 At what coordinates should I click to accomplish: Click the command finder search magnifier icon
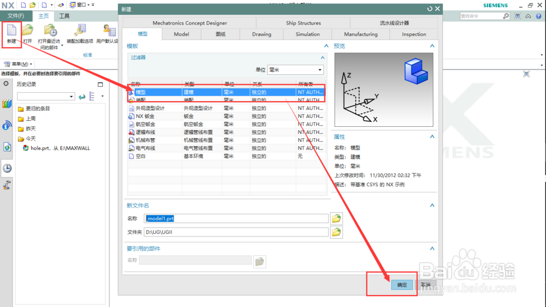coord(506,16)
